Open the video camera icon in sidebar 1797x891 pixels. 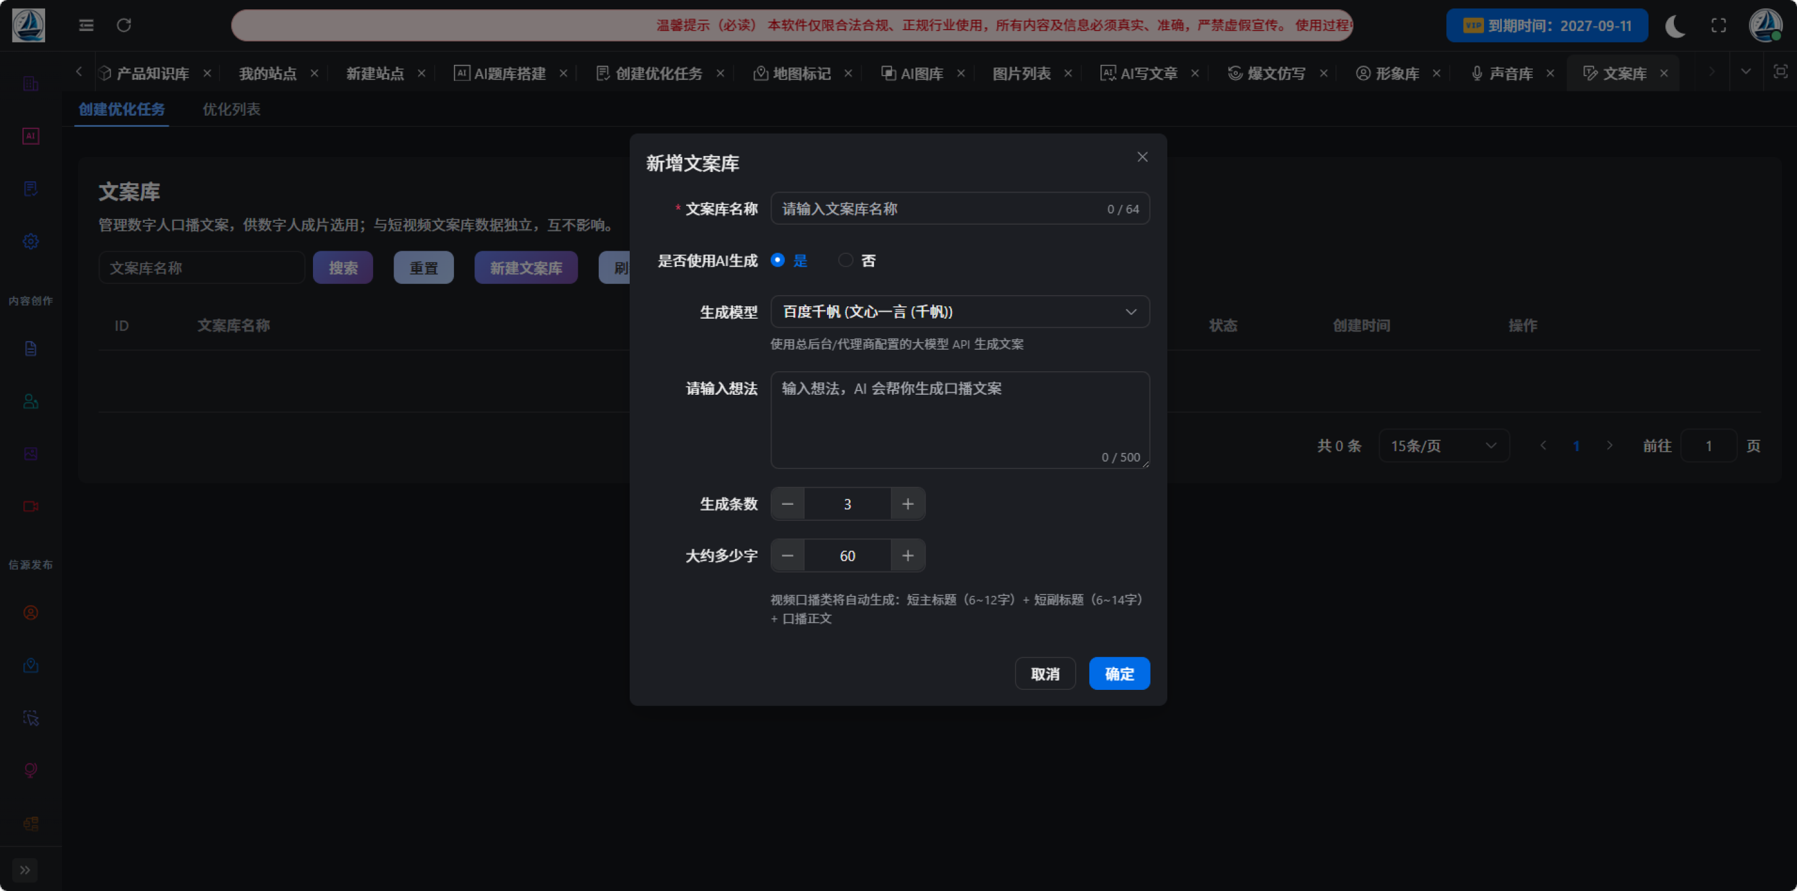pyautogui.click(x=31, y=507)
